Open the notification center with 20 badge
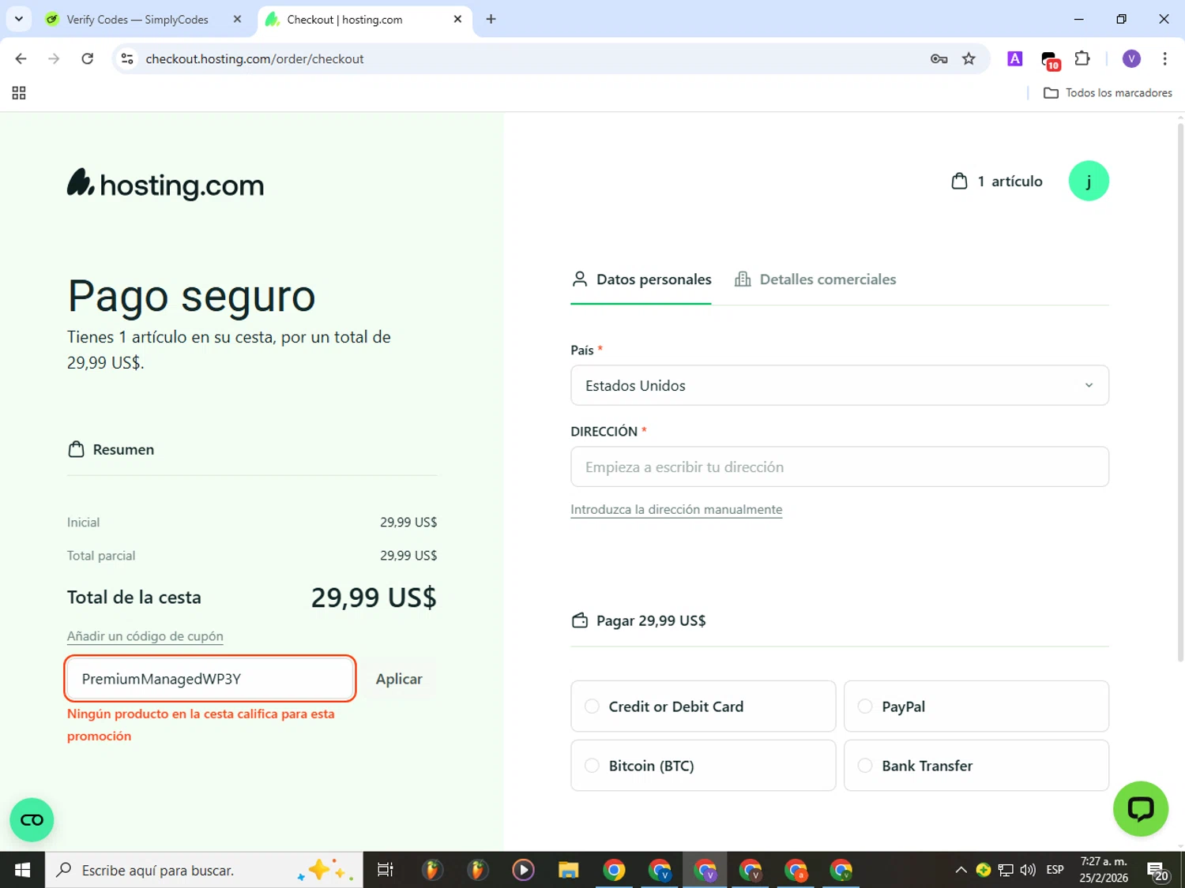Viewport: 1185px width, 888px height. tap(1158, 871)
